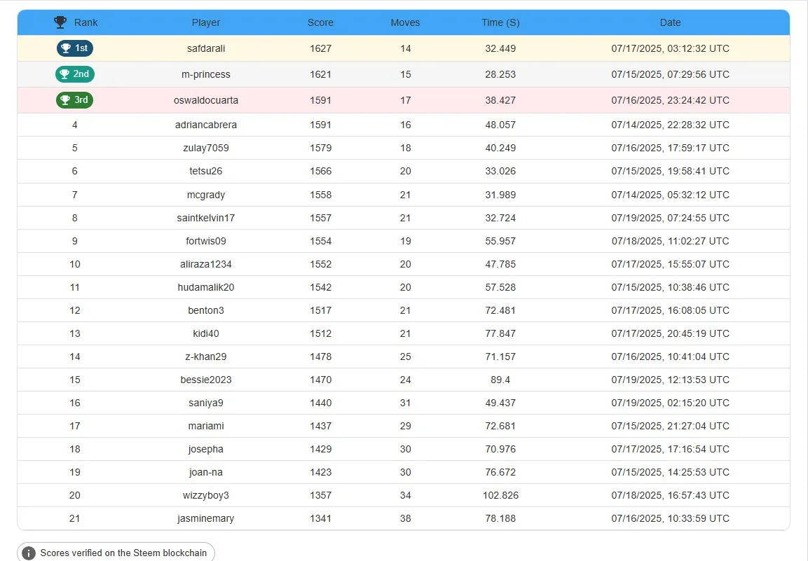Select player name kidi40

pos(205,334)
